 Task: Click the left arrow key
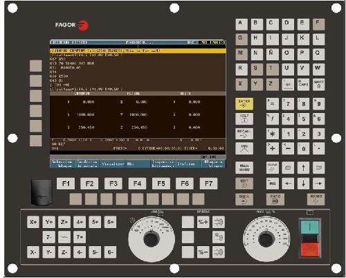click(288, 183)
